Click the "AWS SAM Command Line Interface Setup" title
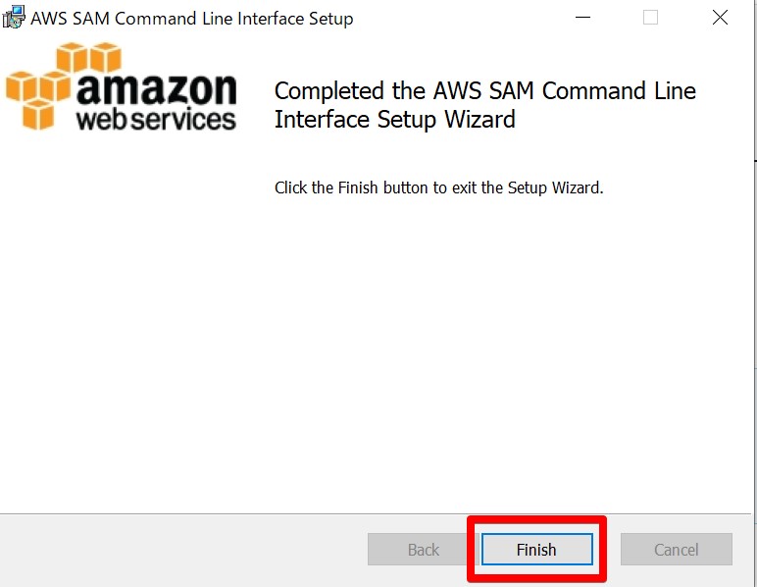Viewport: 757px width, 587px height. pyautogui.click(x=192, y=19)
